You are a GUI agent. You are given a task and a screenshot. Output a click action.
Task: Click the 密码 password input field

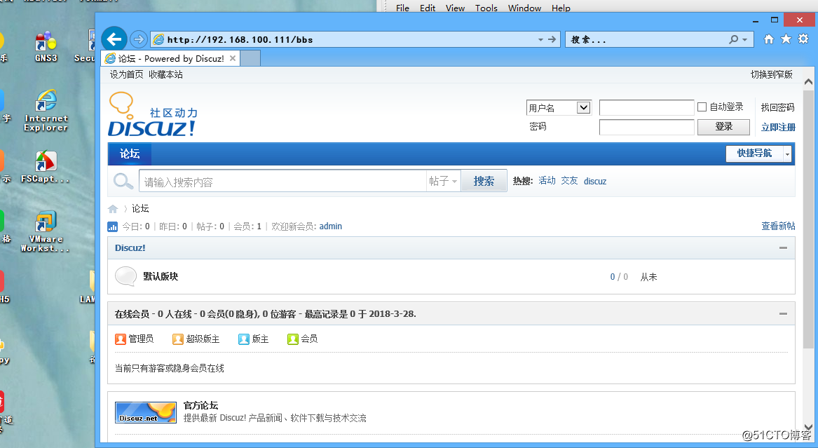[x=646, y=127]
